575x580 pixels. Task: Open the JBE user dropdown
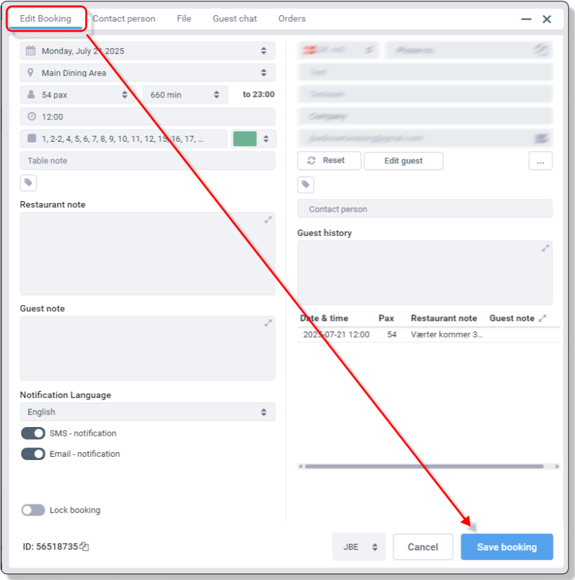[x=359, y=546]
